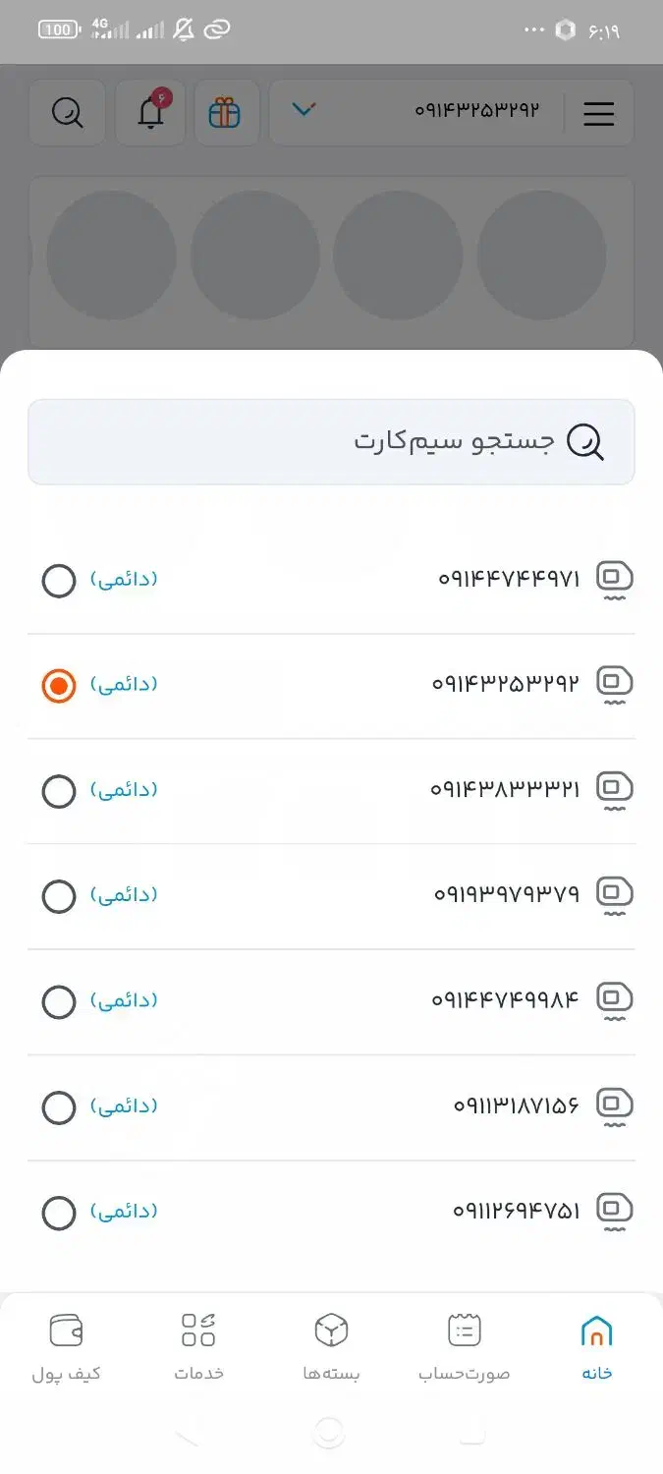Click the gift rewards icon
The width and height of the screenshot is (663, 1474).
[x=227, y=111]
